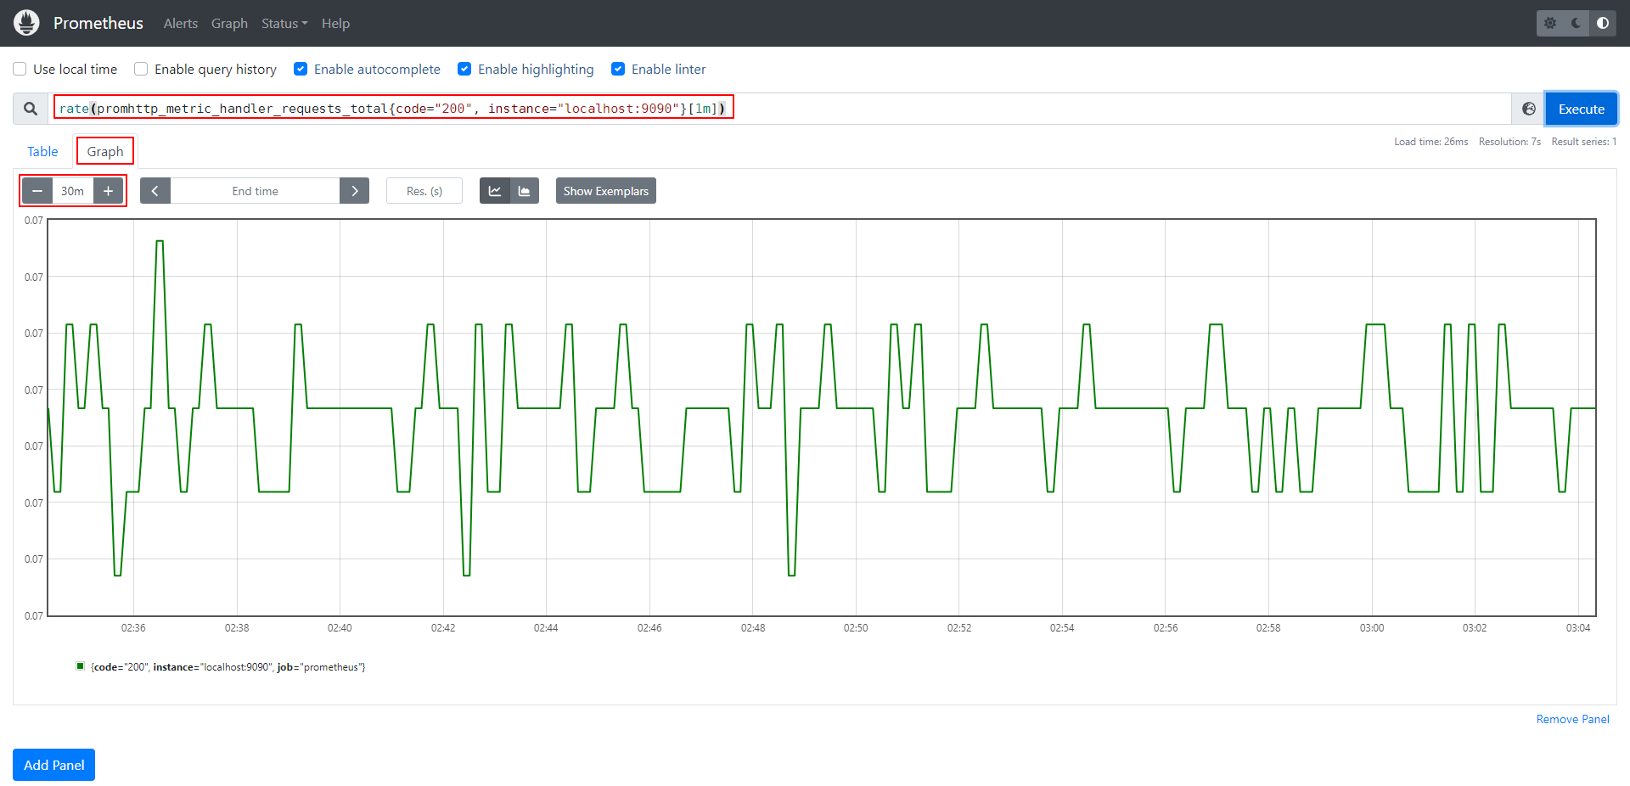Select the browser-preferred contrast theme icon
The width and height of the screenshot is (1630, 786).
1603,23
